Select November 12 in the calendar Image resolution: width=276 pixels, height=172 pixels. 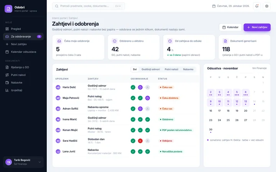pos(237,102)
